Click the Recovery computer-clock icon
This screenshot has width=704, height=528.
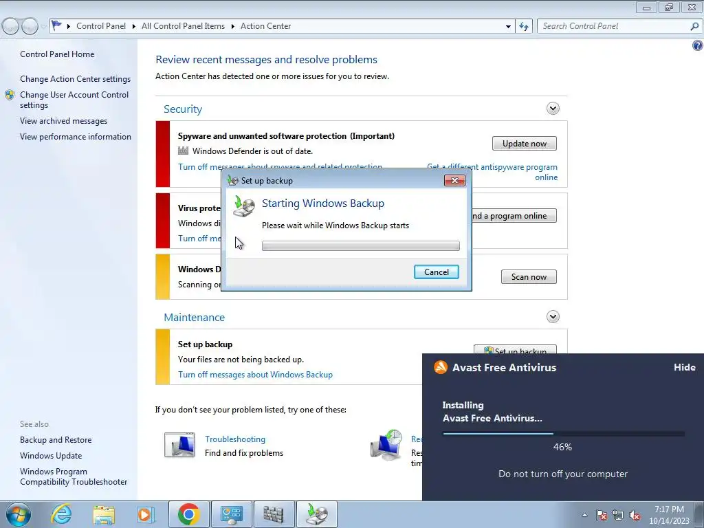386,445
